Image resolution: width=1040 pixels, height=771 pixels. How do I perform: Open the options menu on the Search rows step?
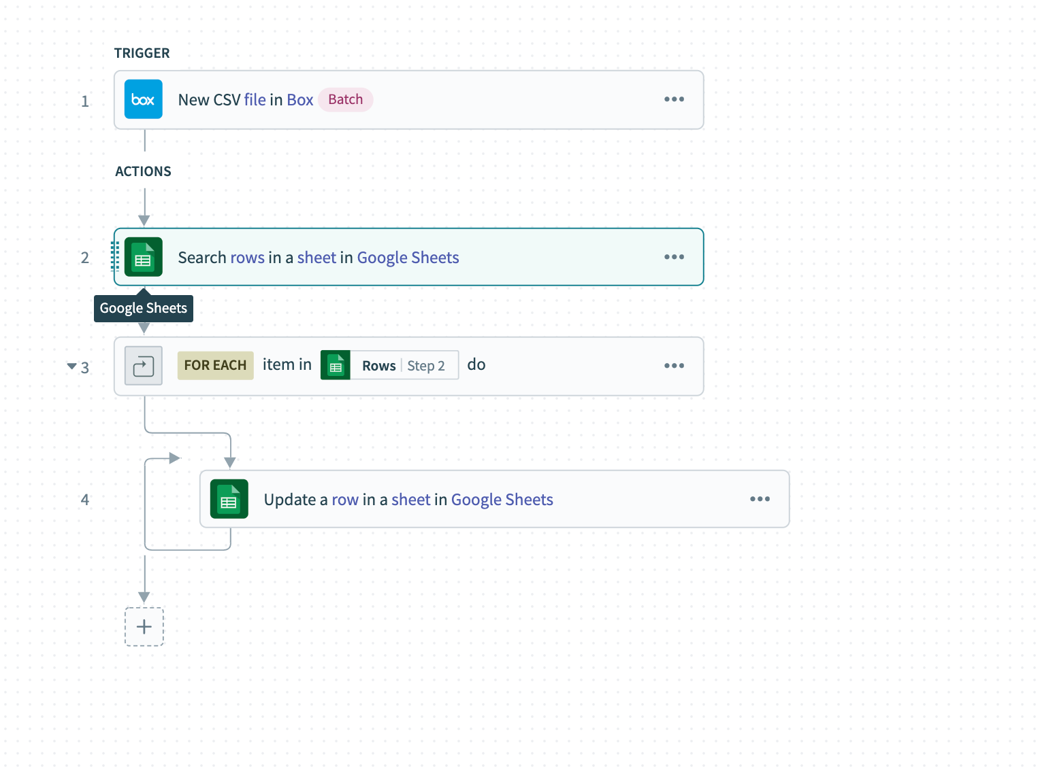click(674, 257)
